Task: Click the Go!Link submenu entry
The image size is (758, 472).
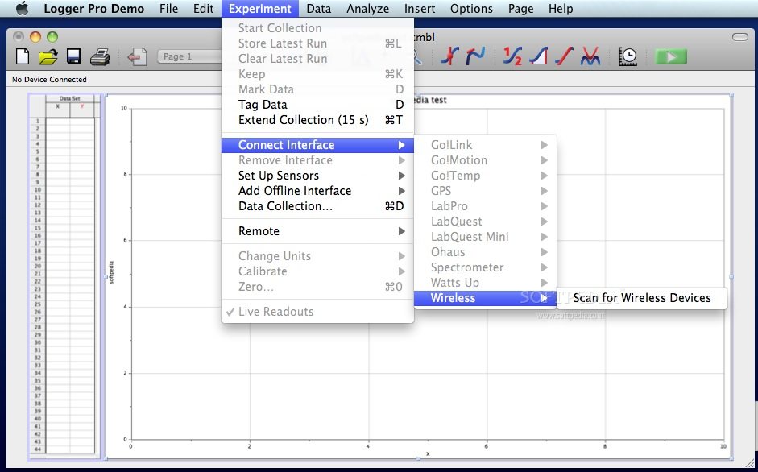Action: click(486, 145)
